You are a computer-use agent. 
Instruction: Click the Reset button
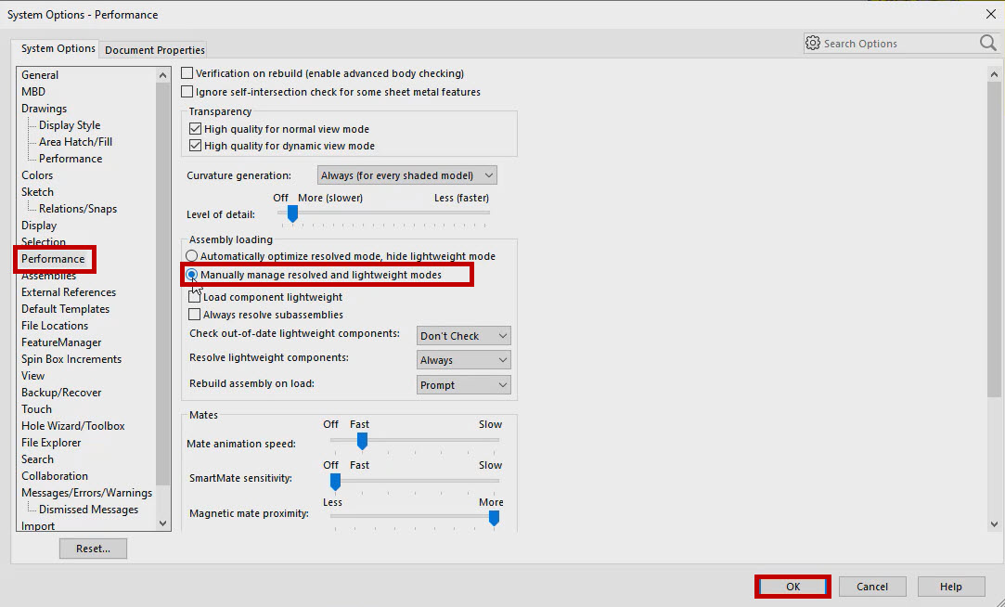point(92,548)
